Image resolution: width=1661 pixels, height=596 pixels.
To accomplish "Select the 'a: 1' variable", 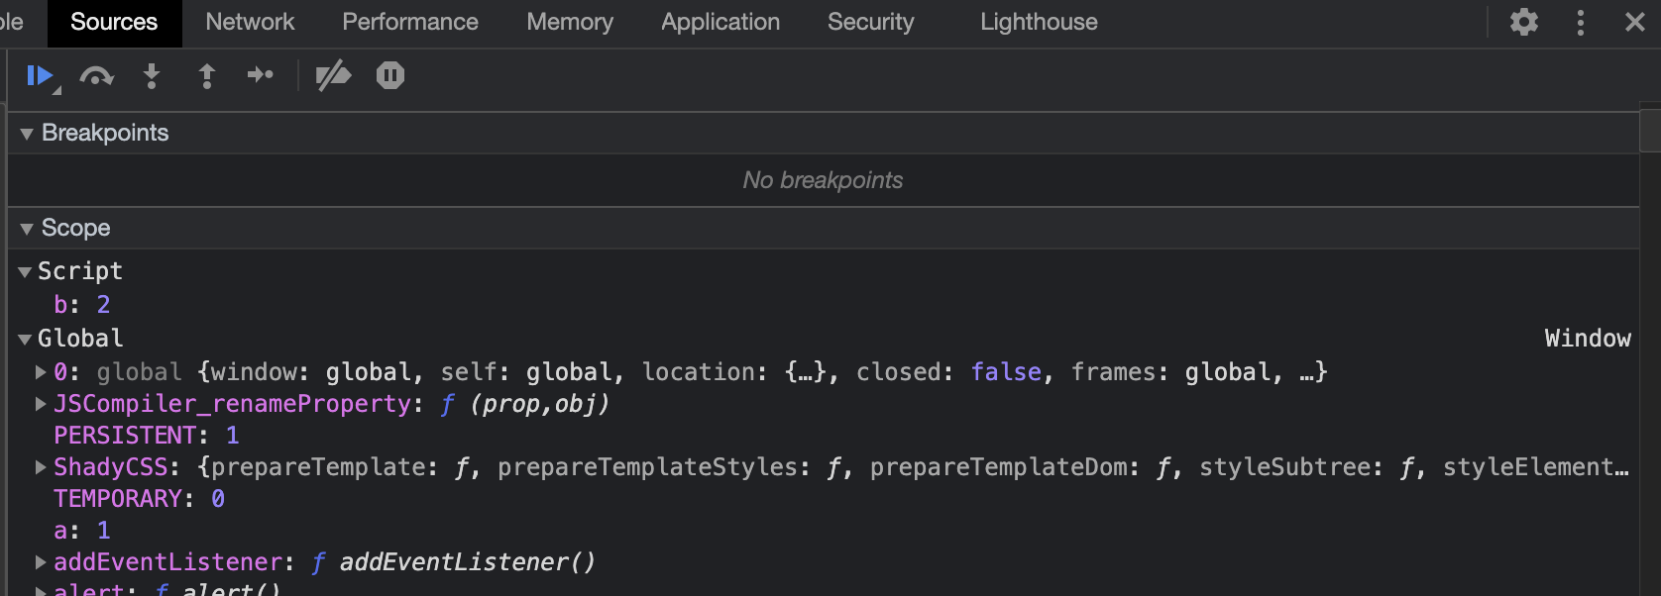I will (82, 531).
